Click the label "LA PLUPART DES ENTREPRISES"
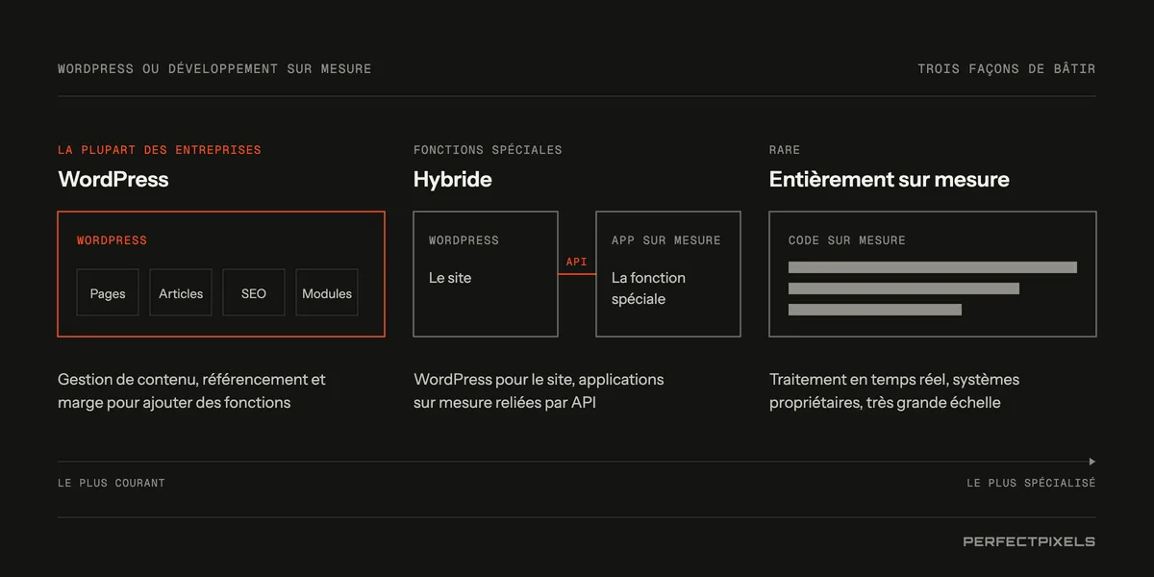The image size is (1154, 577). pos(160,150)
